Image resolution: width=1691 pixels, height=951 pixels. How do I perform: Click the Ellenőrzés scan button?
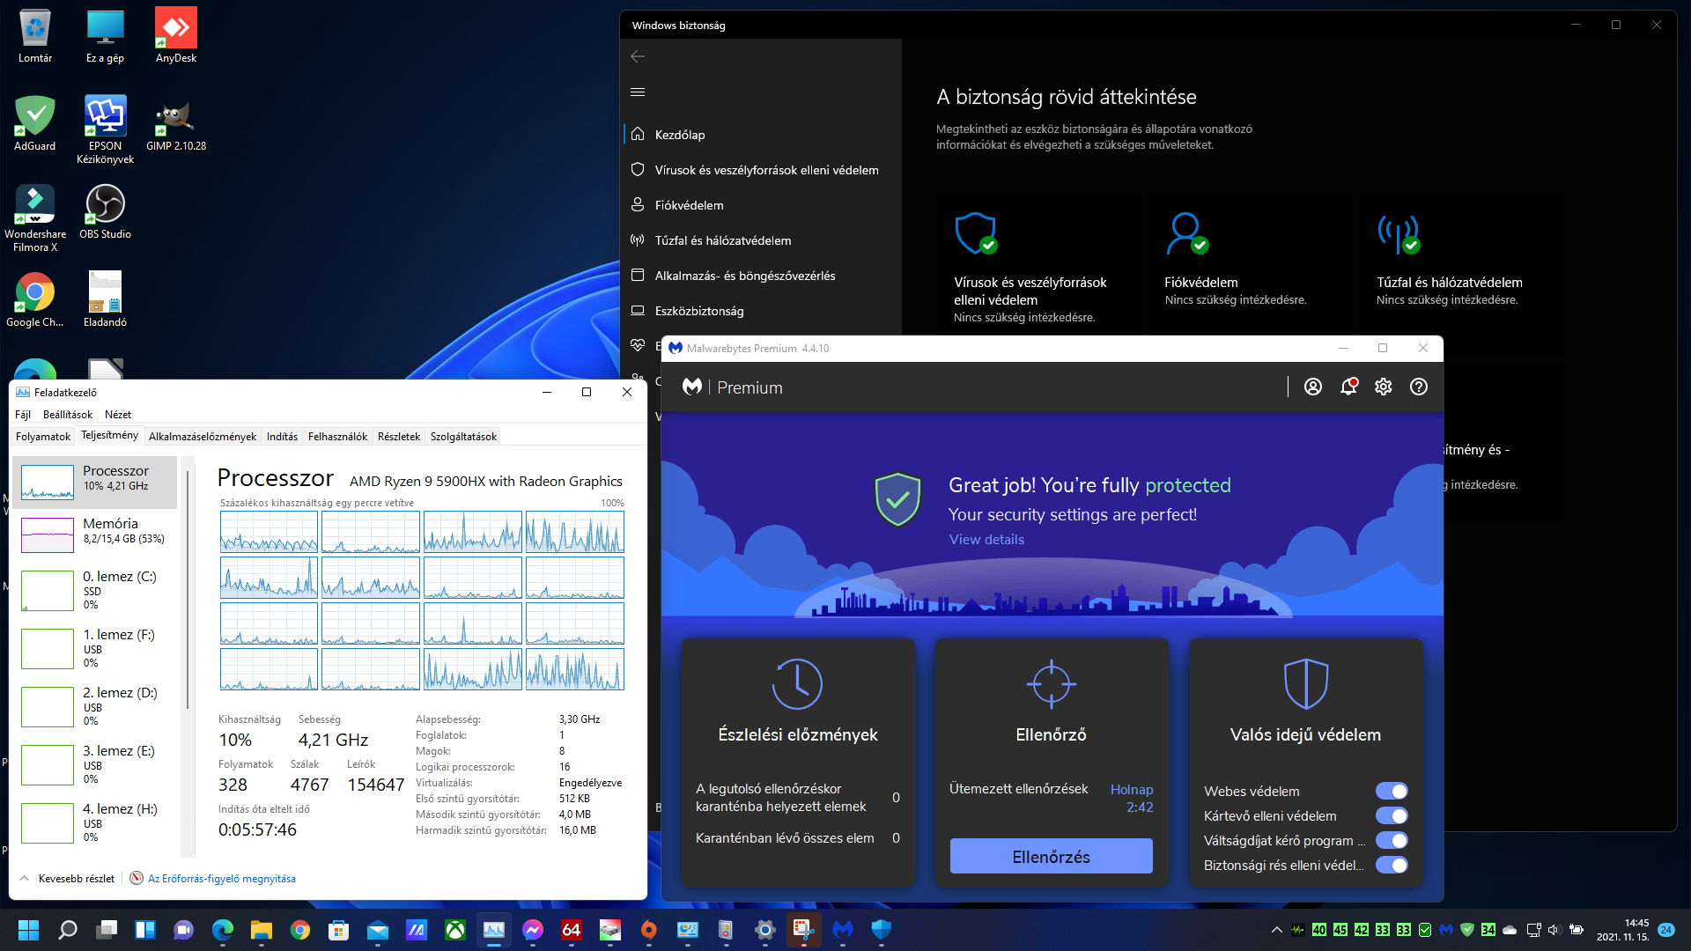(x=1051, y=856)
